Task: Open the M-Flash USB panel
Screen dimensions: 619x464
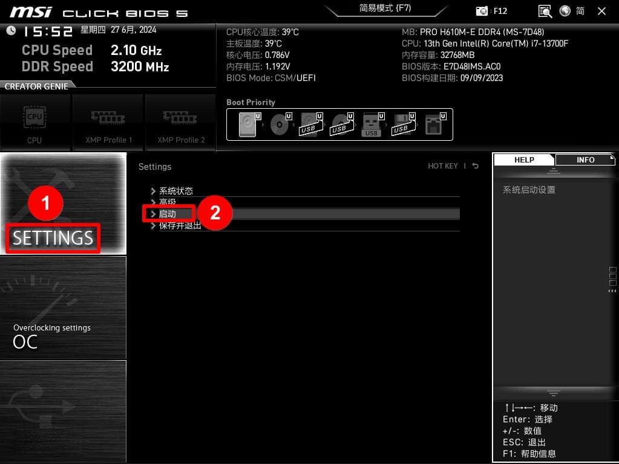Action: click(63, 411)
